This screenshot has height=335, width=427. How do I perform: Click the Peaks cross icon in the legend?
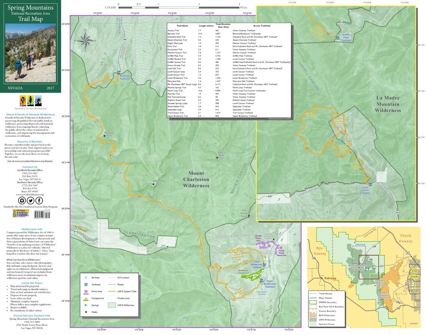tap(86, 312)
